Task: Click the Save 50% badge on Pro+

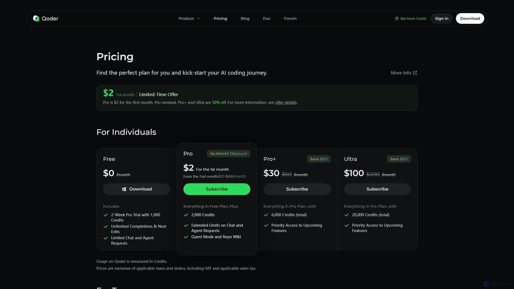Action: [x=319, y=159]
